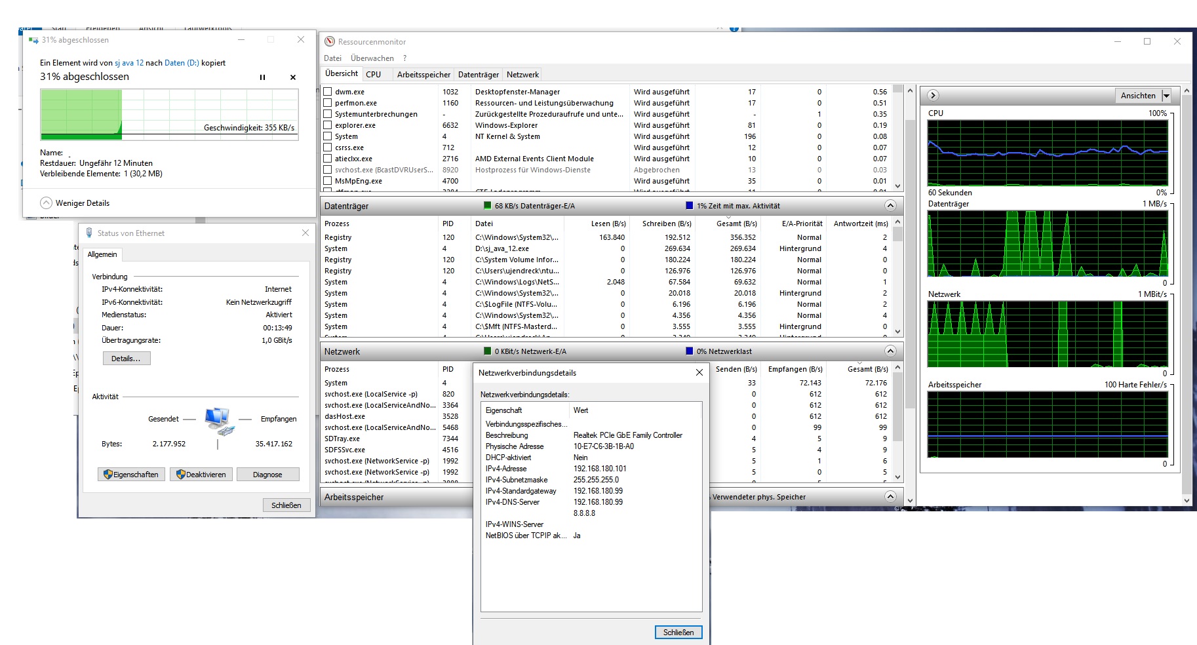Click the green Datenträger-E/A indicator square

[487, 206]
